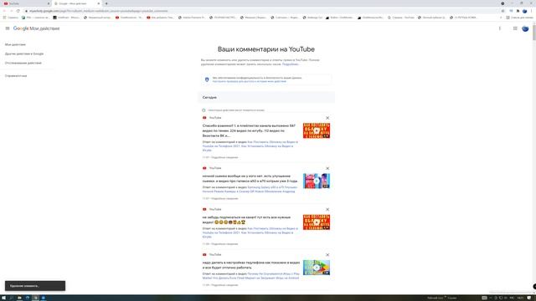The image size is (536, 301).
Task: Open the hamburger main menu
Action: [x=8, y=28]
